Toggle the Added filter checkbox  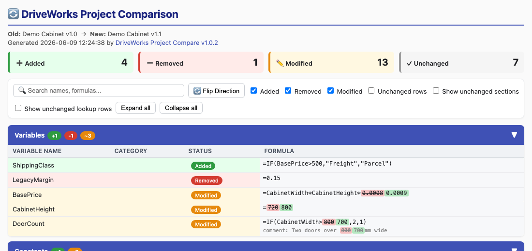(253, 90)
